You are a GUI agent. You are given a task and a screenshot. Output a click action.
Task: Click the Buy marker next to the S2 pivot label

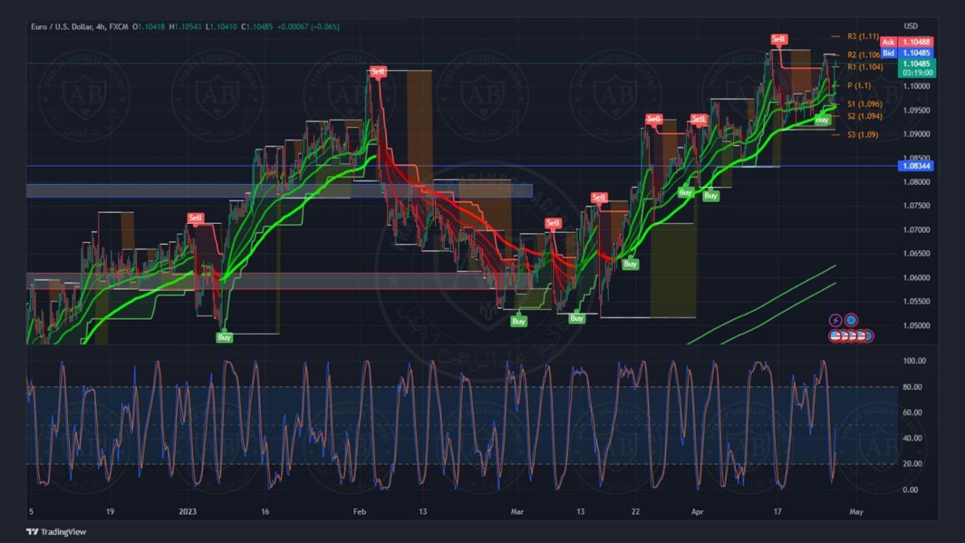[822, 120]
